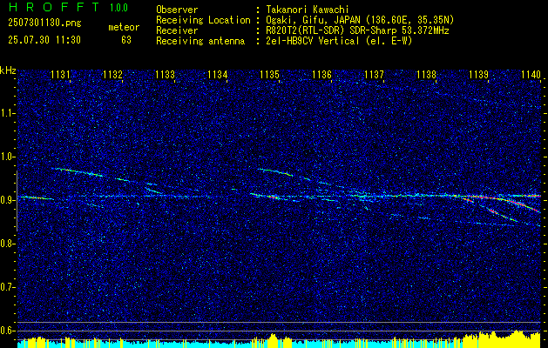Click the 0.8 kHz axis label
Screen dimensions: 548x348
7,244
